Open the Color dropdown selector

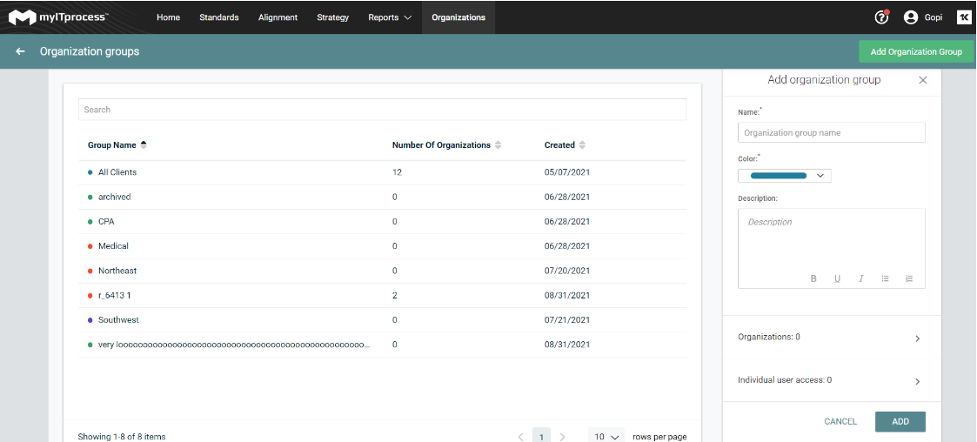coord(784,176)
